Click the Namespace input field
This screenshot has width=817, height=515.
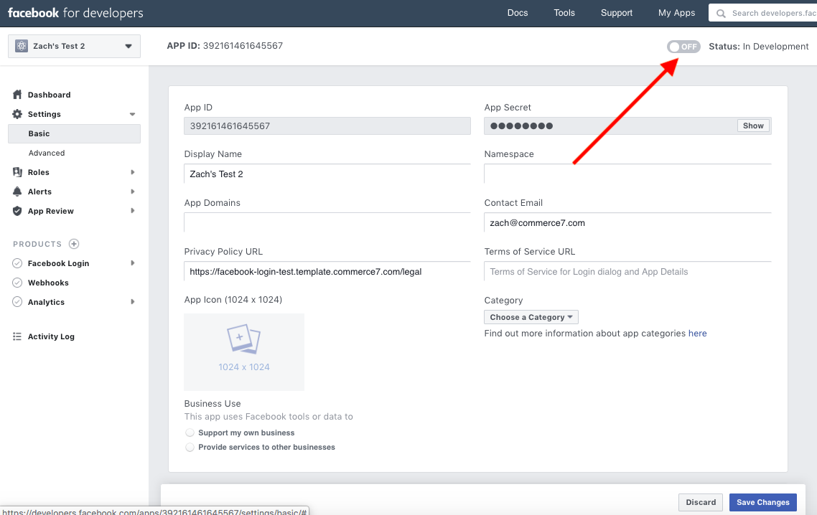tap(627, 174)
